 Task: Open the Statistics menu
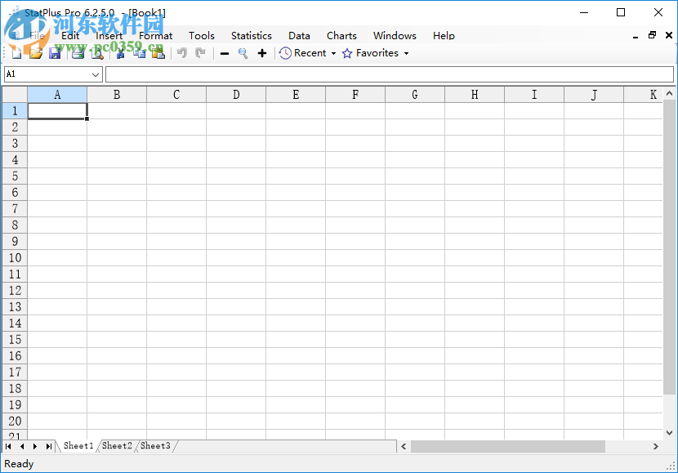tap(251, 35)
